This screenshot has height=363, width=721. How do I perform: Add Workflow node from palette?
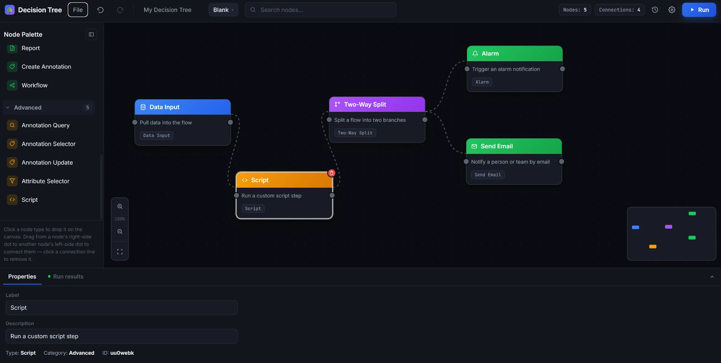point(49,85)
